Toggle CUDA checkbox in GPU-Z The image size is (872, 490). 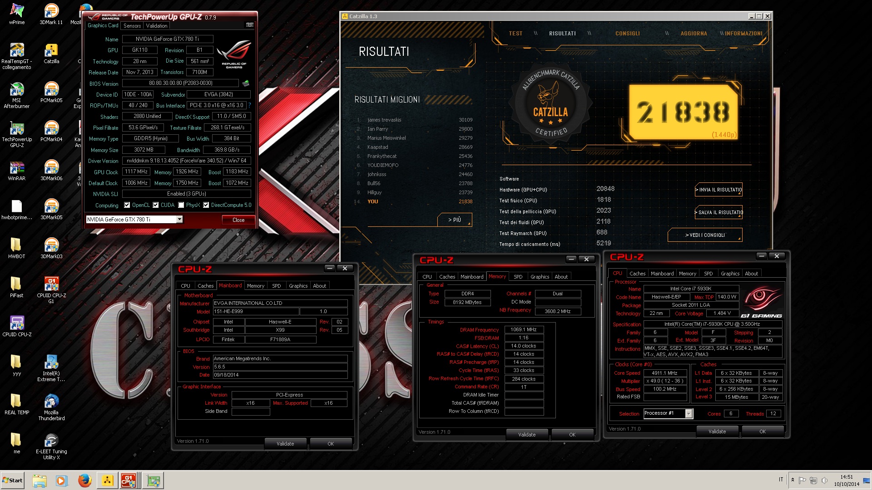(x=155, y=205)
